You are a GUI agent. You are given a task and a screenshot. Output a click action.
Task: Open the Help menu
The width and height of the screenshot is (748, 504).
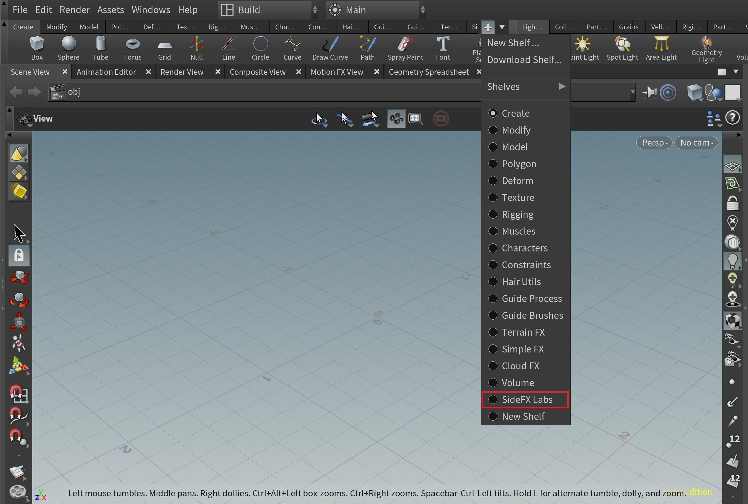click(x=188, y=10)
